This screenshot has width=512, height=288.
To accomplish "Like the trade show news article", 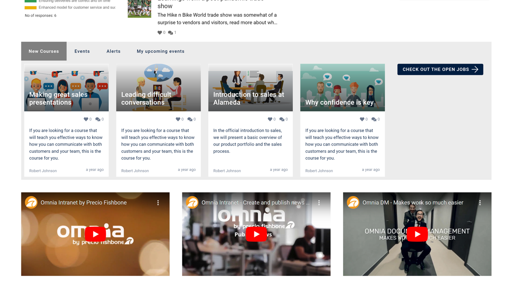I will tap(160, 33).
